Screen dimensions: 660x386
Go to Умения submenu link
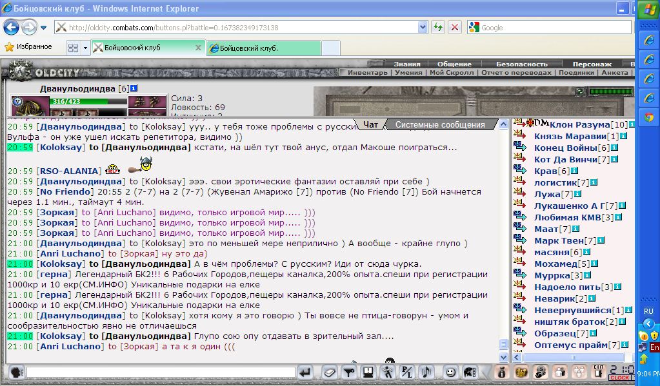coord(408,72)
